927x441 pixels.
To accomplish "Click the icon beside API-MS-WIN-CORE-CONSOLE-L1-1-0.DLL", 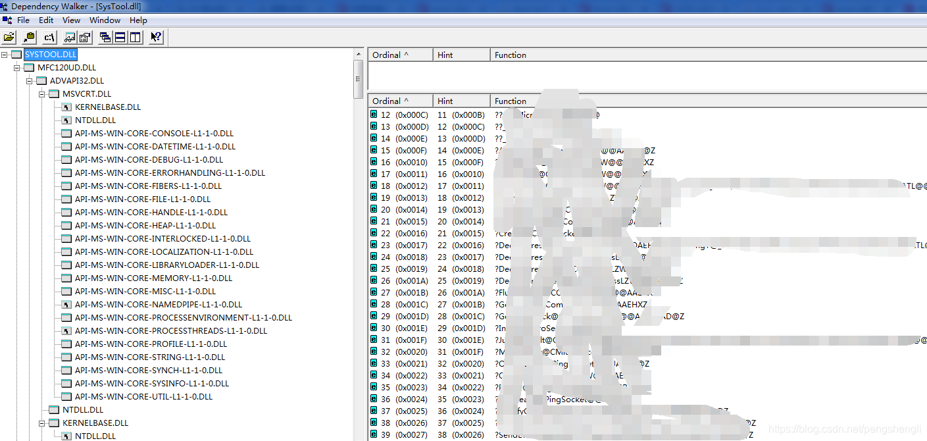I will 66,134.
